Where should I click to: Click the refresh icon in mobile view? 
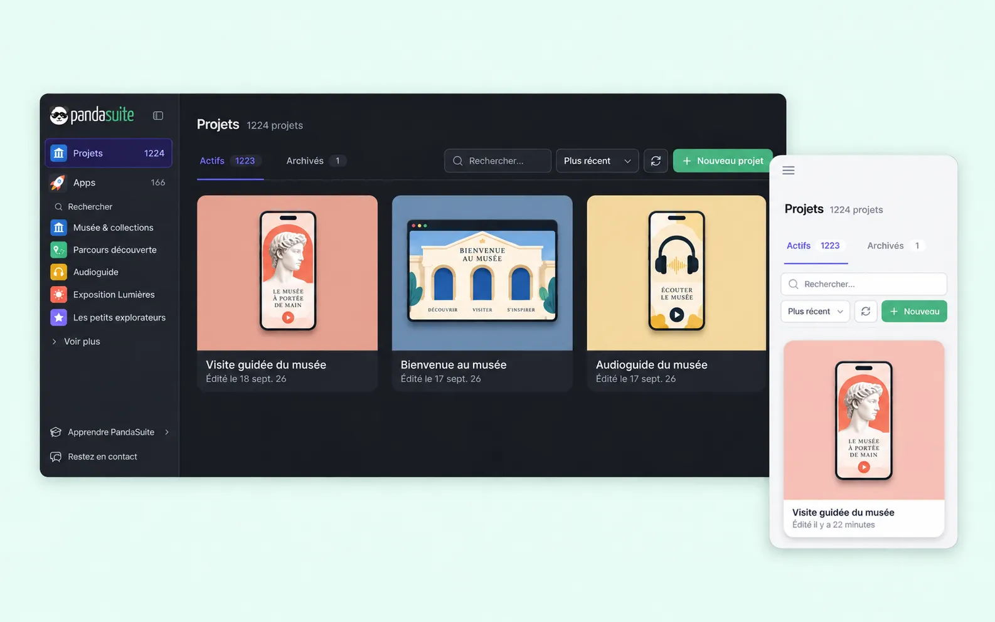click(x=866, y=312)
